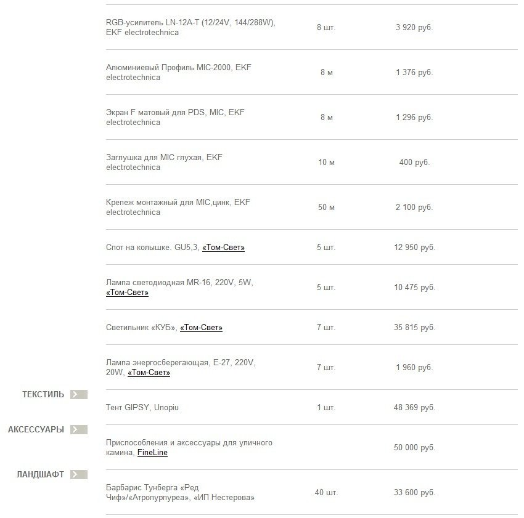Screen dimensions: 524x518
Task: Click the 48 369 руб. price
Action: tap(414, 408)
